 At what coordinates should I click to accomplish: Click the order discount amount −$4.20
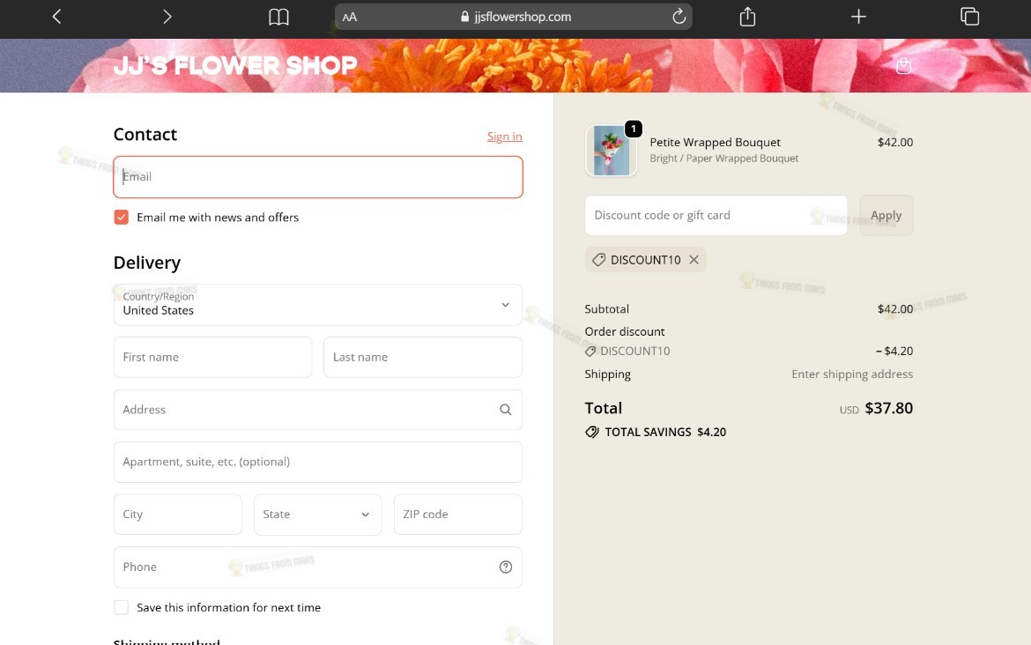click(x=894, y=351)
